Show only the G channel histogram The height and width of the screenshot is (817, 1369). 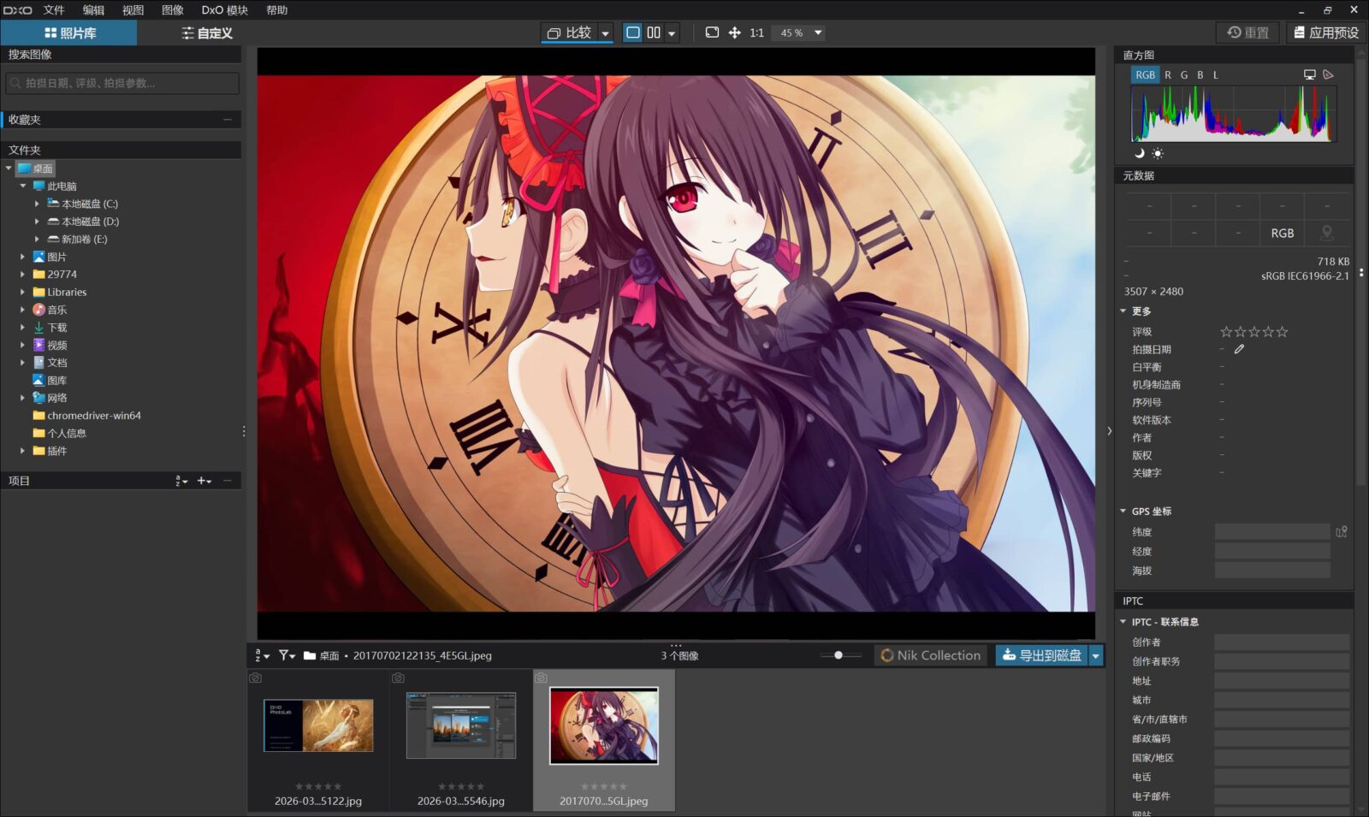[1184, 75]
